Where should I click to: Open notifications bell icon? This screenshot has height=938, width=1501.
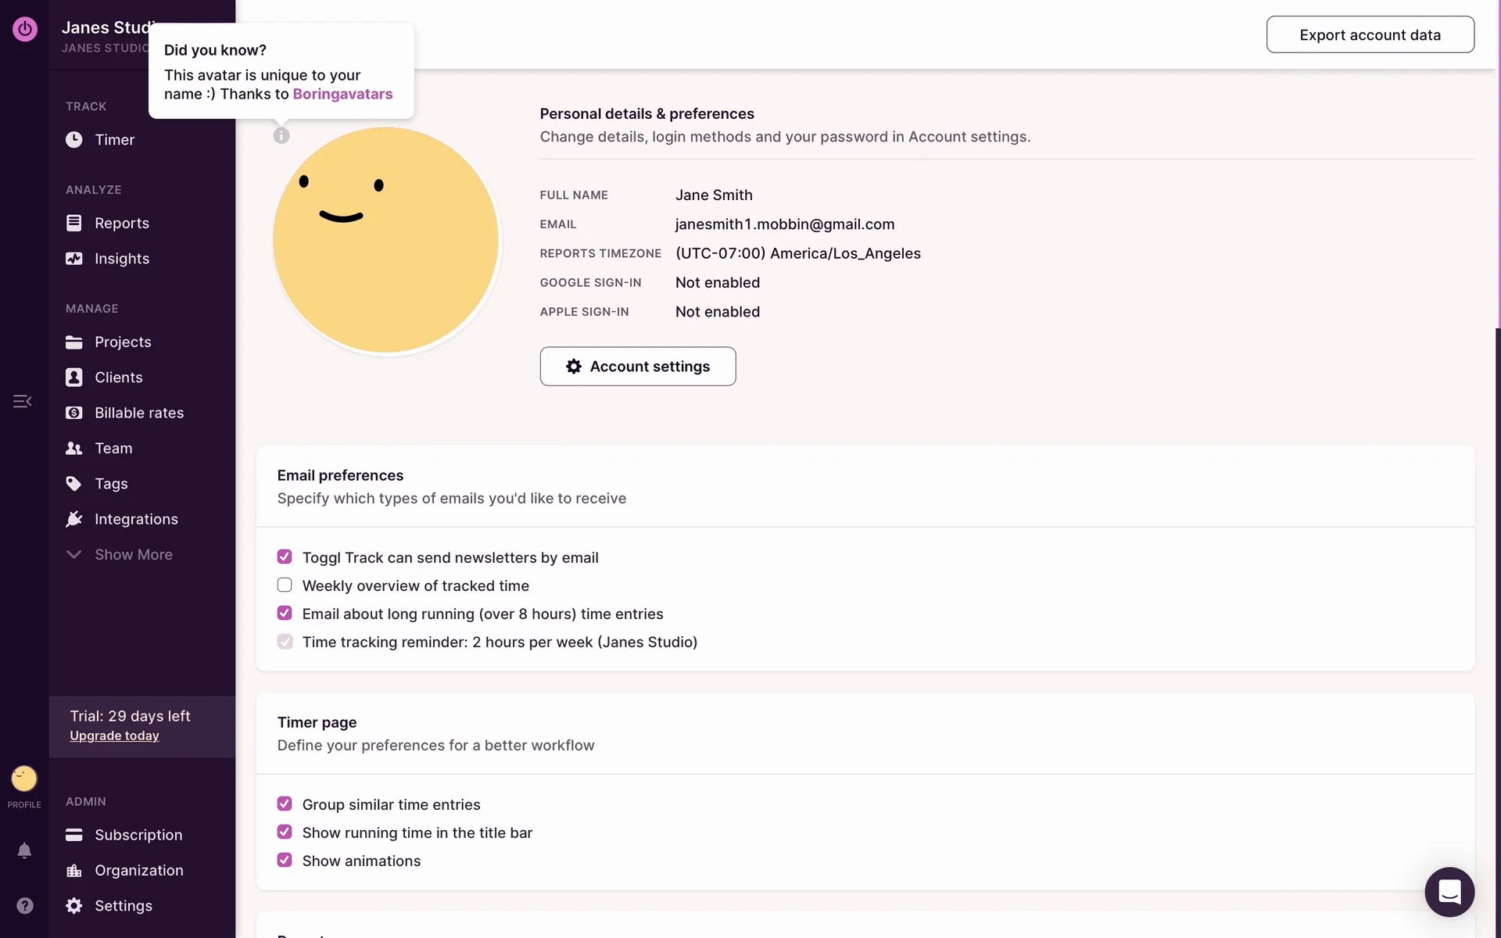point(24,850)
